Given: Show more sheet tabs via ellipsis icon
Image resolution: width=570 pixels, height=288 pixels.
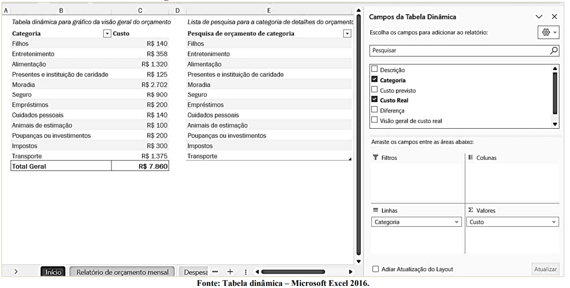Looking at the screenshot, I should coord(215,272).
